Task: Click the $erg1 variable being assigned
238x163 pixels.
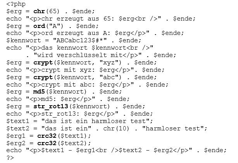Action: click(x=16, y=135)
